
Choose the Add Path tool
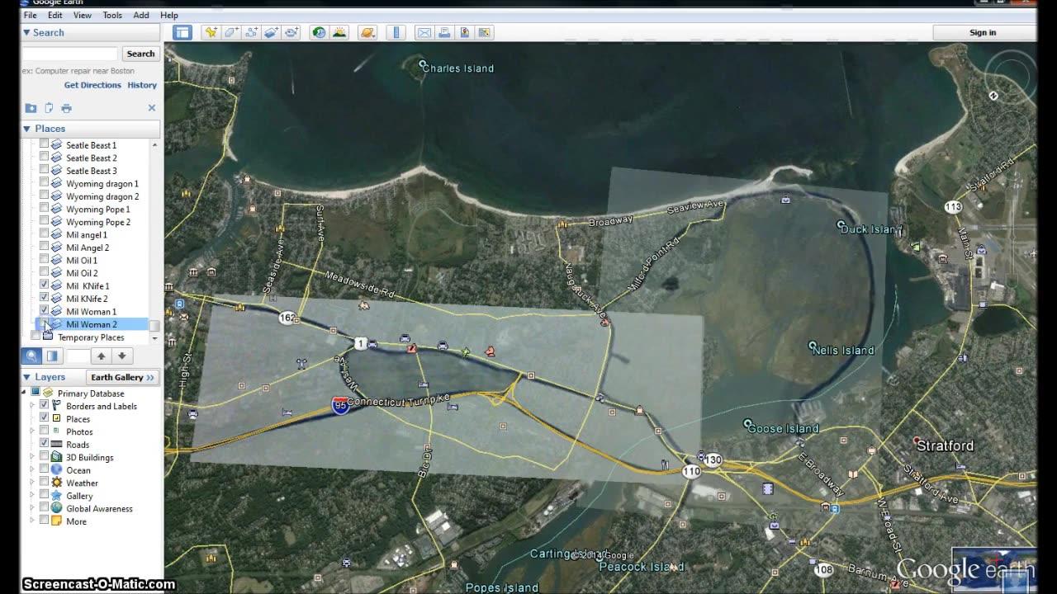pos(252,33)
